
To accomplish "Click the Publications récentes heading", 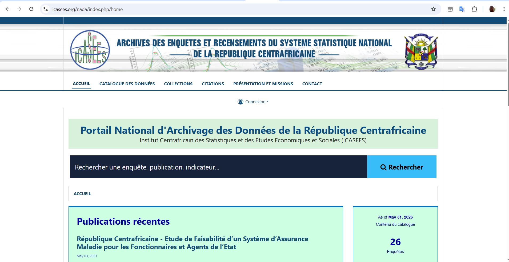I will tap(123, 221).
